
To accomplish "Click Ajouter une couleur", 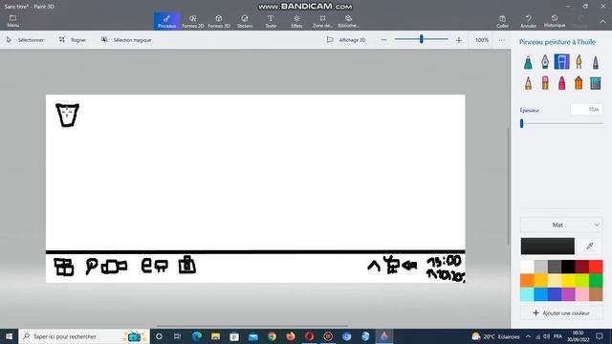I will (x=561, y=313).
